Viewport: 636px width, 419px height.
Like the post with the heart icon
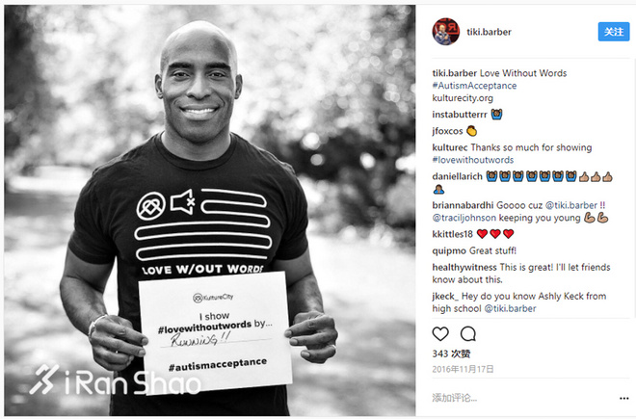point(440,334)
